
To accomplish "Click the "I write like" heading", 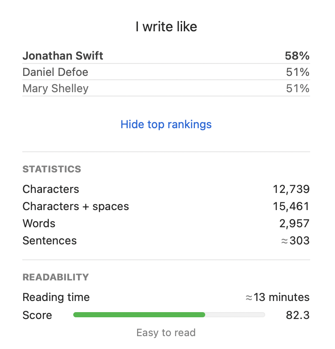I will (x=166, y=27).
